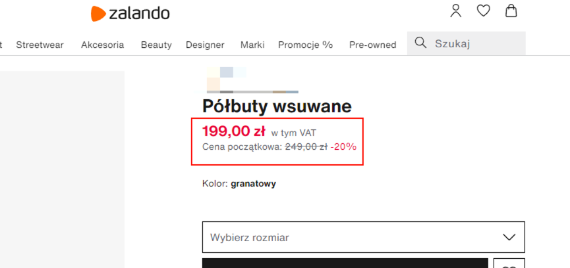This screenshot has height=268, width=570.
Task: Select Beauty in the navigation bar
Action: [x=156, y=45]
